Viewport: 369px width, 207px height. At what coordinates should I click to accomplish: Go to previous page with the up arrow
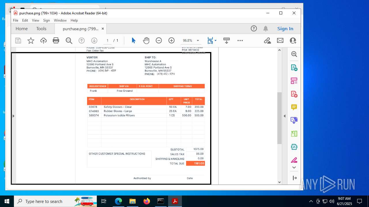pyautogui.click(x=82, y=41)
